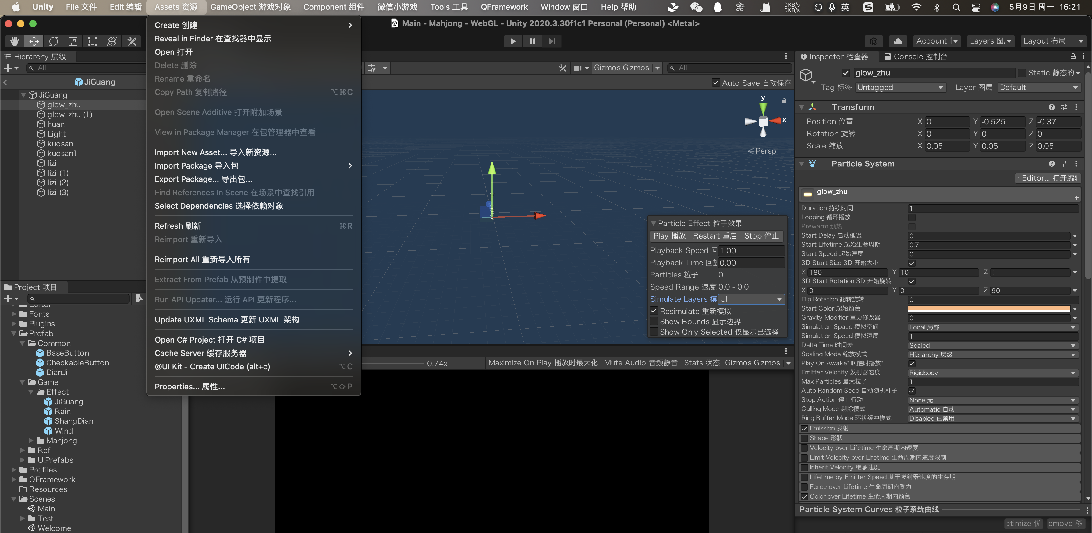Open the custom editor tools
Screen dimensions: 1092x533
[x=132, y=41]
